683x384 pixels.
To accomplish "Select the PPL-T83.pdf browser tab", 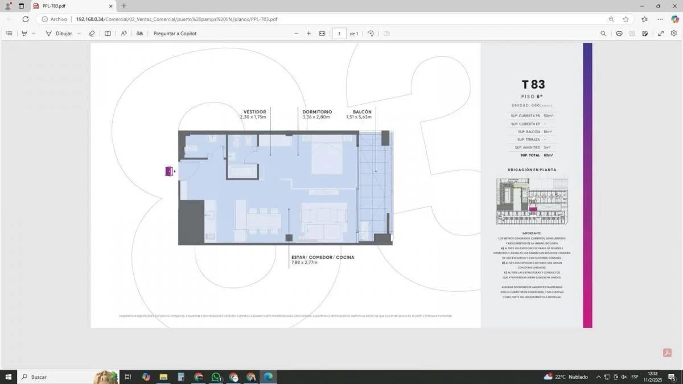I will pos(73,6).
